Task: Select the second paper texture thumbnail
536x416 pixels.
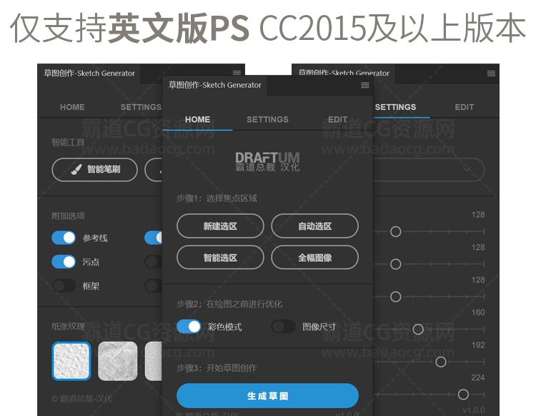Action: [x=118, y=361]
